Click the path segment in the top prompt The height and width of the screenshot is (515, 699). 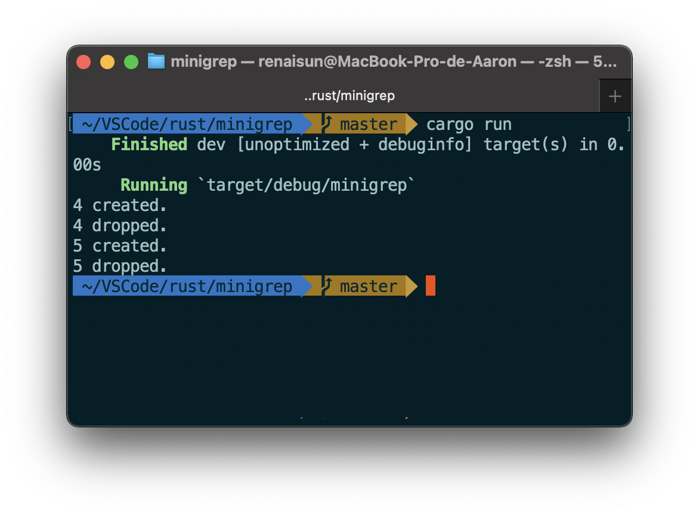[187, 124]
